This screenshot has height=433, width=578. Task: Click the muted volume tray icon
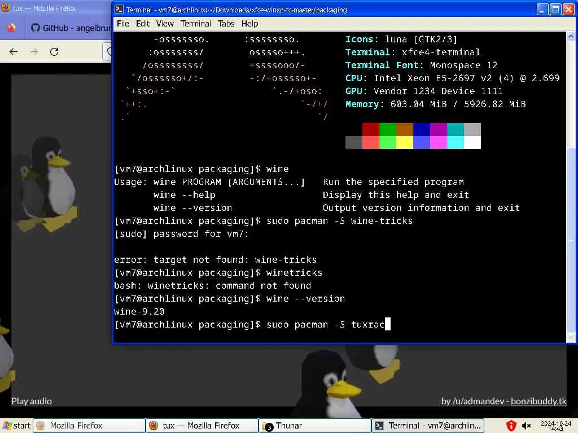coord(526,426)
